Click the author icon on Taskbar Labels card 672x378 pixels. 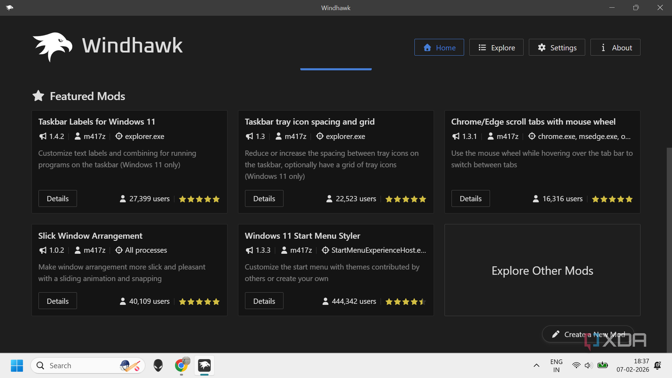[x=77, y=136]
